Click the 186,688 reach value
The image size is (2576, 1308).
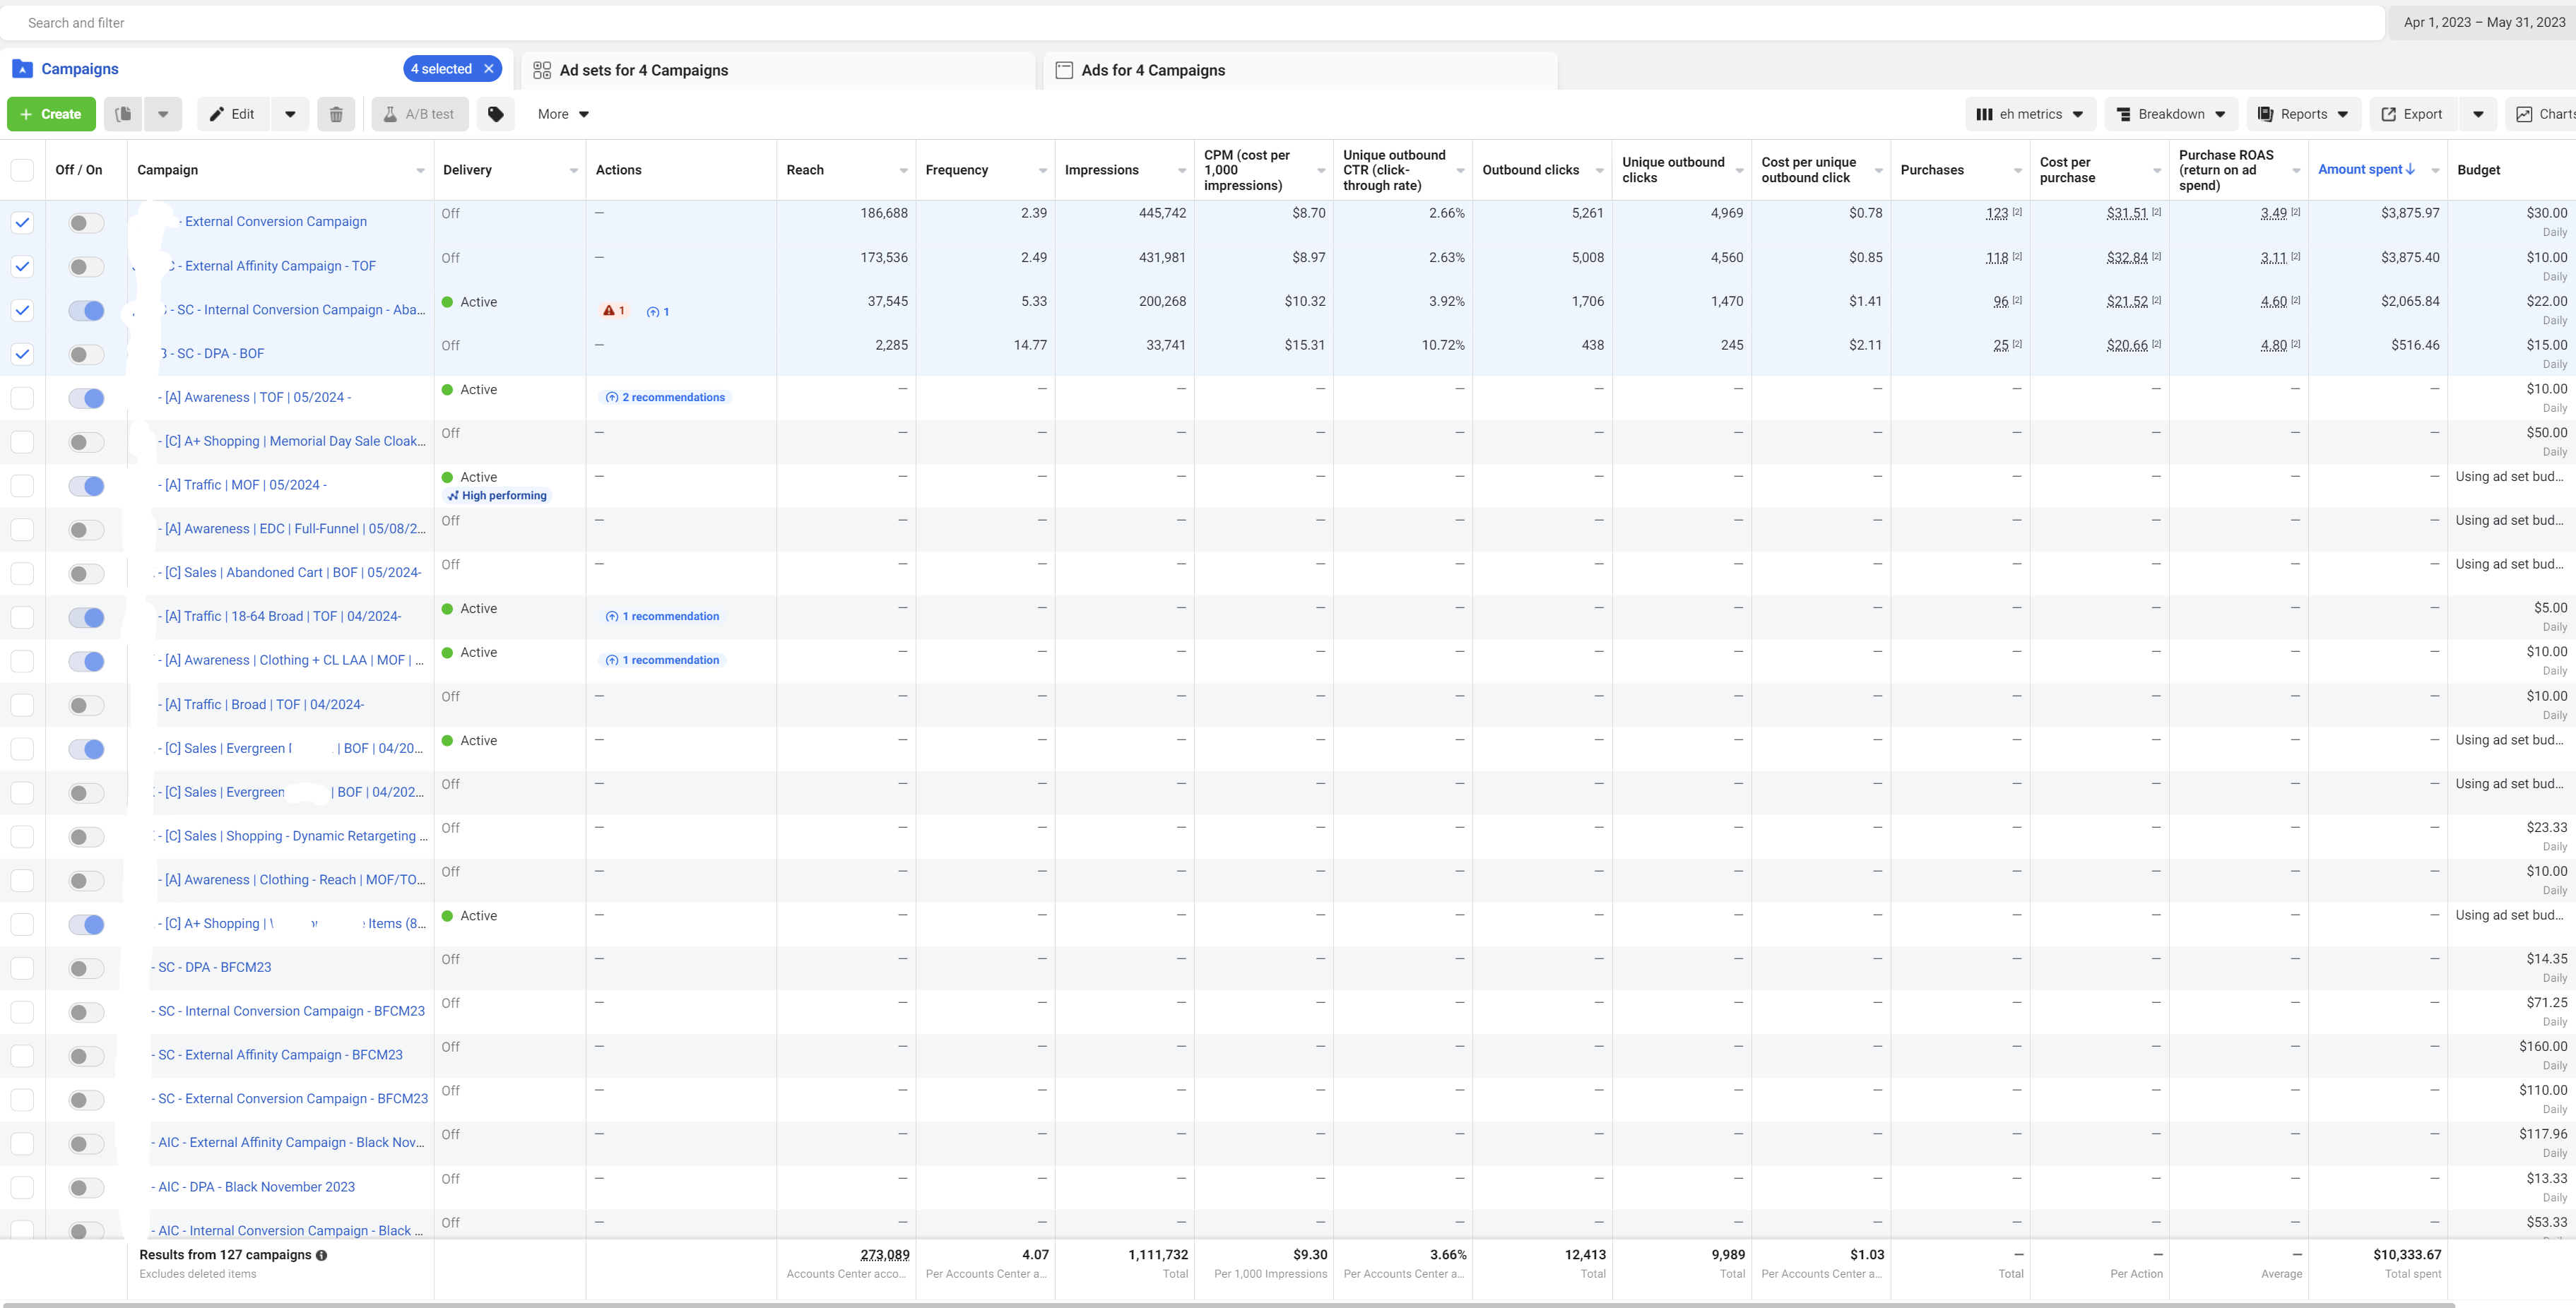[884, 213]
